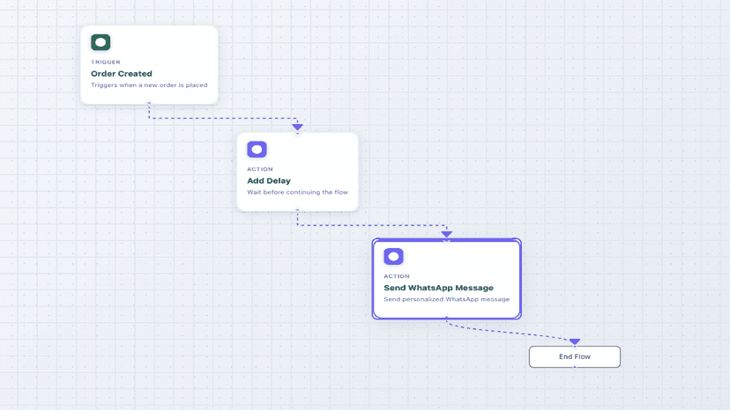This screenshot has height=410, width=730.
Task: Click the arrowhead entering Add Delay node
Action: 297,127
